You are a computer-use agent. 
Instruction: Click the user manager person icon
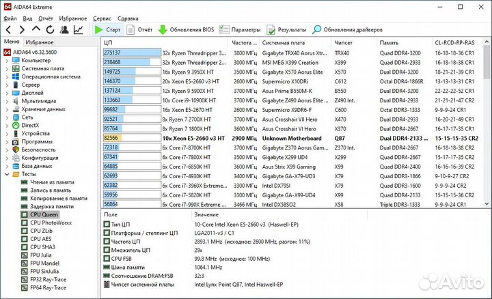64,30
